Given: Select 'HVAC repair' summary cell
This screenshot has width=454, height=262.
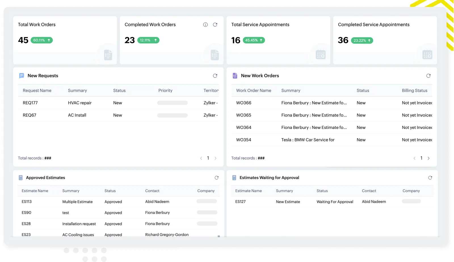Looking at the screenshot, I should 80,103.
